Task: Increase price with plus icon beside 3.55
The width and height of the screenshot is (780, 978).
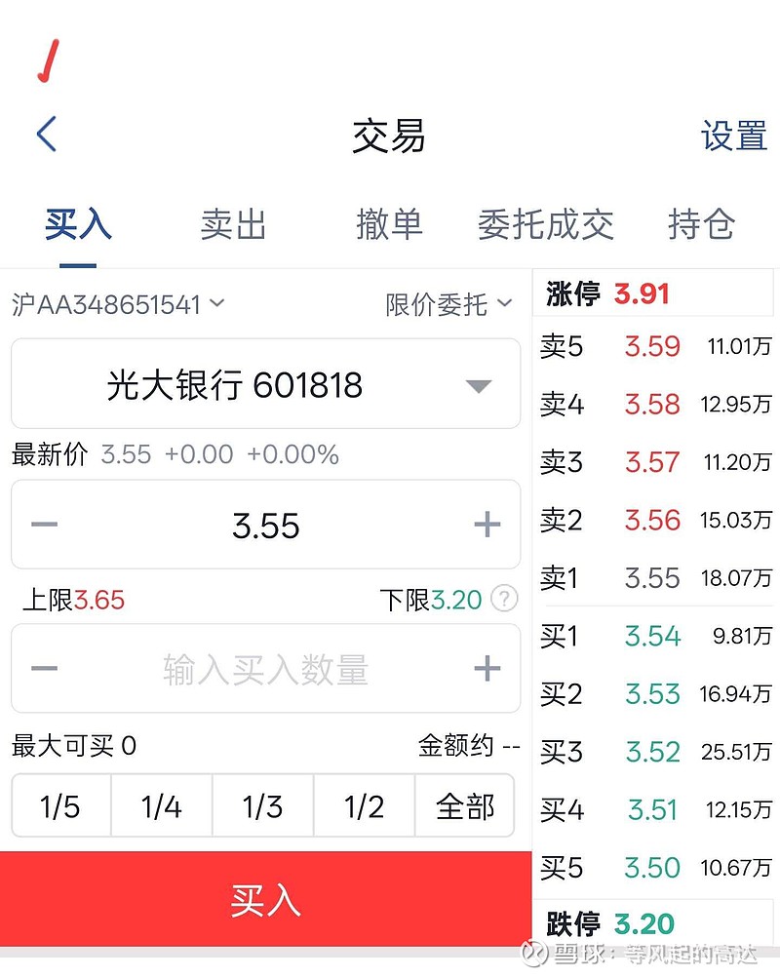Action: pos(487,524)
